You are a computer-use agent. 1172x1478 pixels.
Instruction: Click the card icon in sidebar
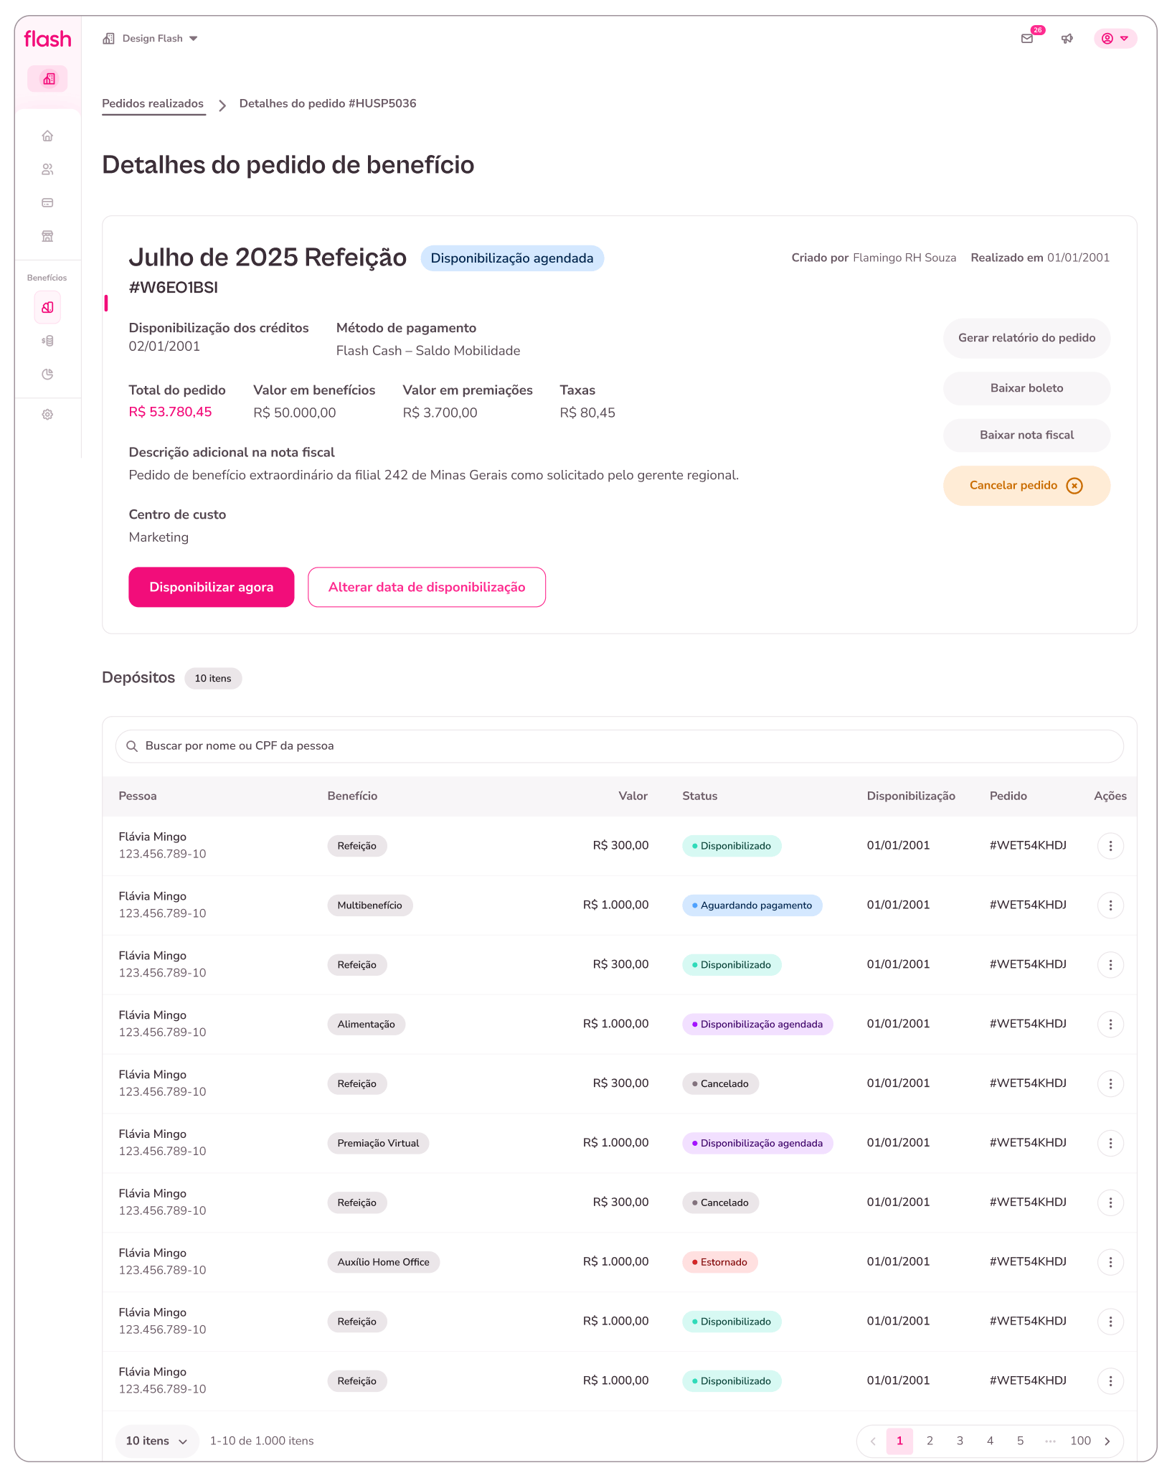(x=47, y=203)
